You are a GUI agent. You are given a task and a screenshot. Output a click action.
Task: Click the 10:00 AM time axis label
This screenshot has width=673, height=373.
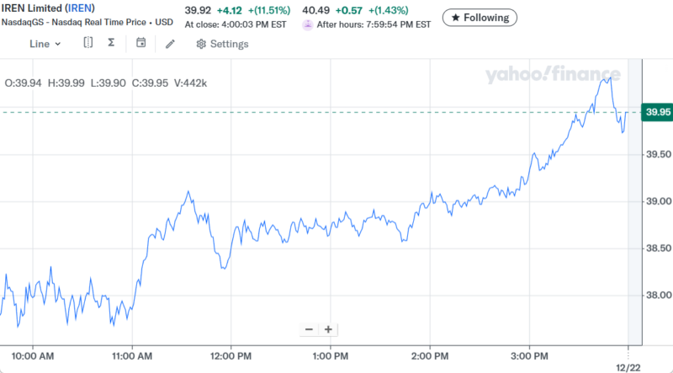point(34,356)
